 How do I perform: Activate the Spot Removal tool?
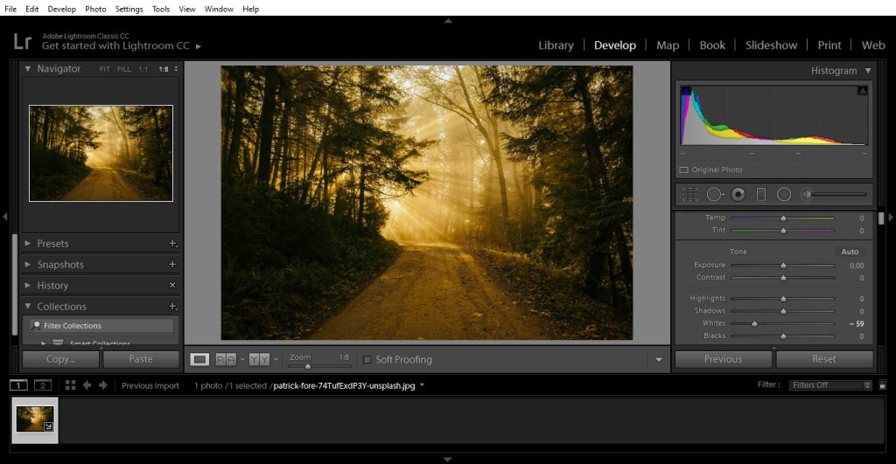pyautogui.click(x=715, y=194)
